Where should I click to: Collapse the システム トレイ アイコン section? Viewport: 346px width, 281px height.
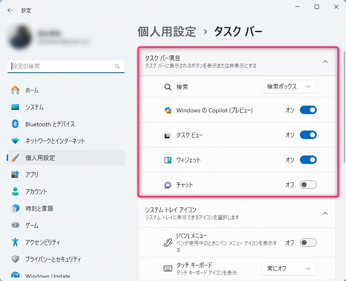click(x=325, y=213)
